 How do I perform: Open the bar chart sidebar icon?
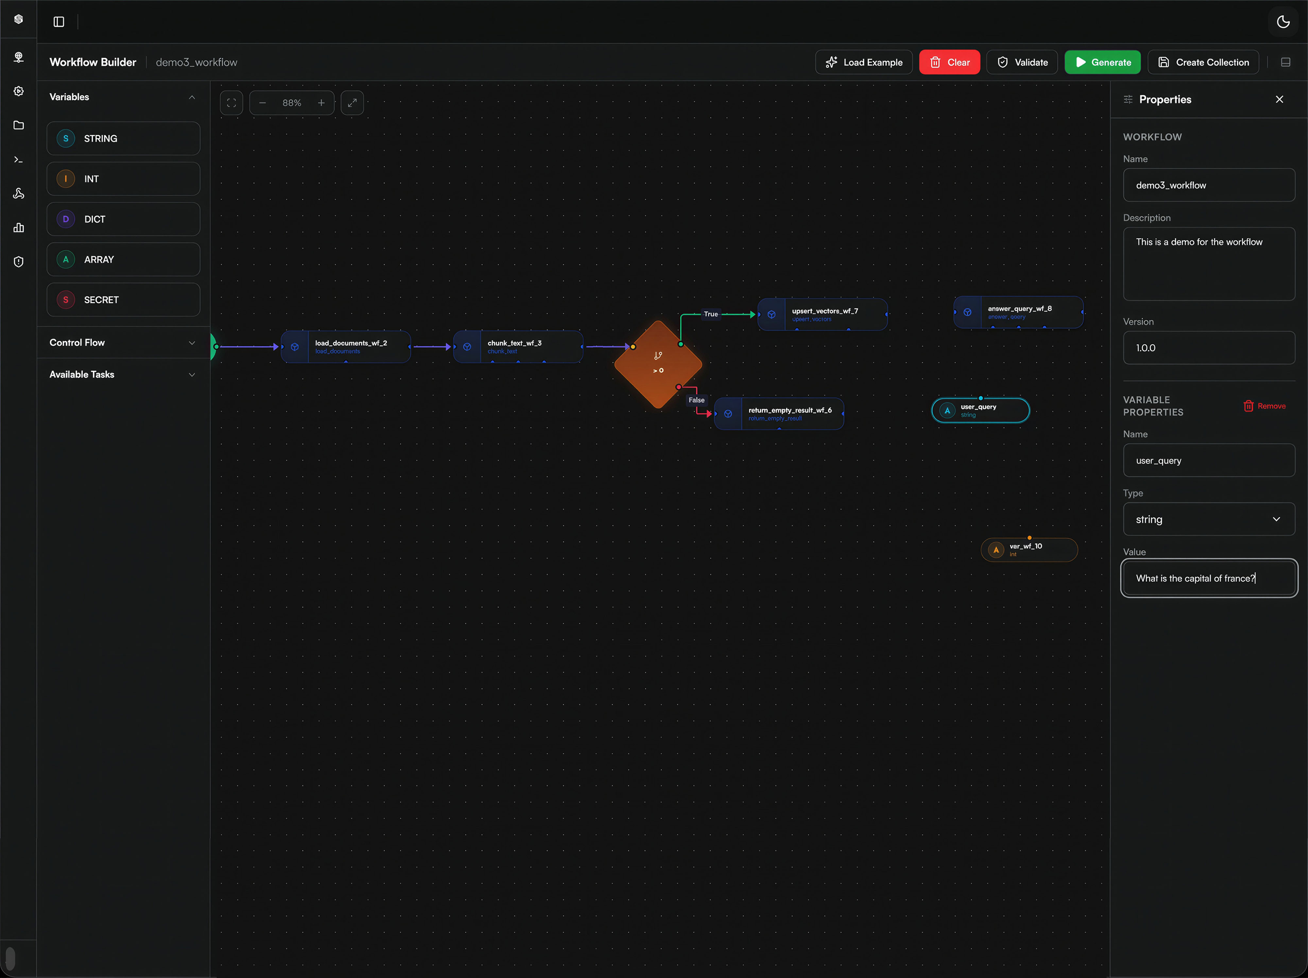18,228
